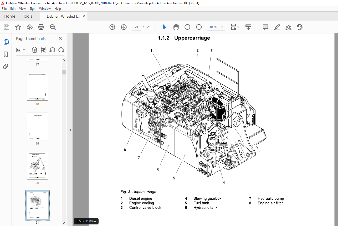338x226 pixels.
Task: Click the insert page break icon
Action: 43,50
